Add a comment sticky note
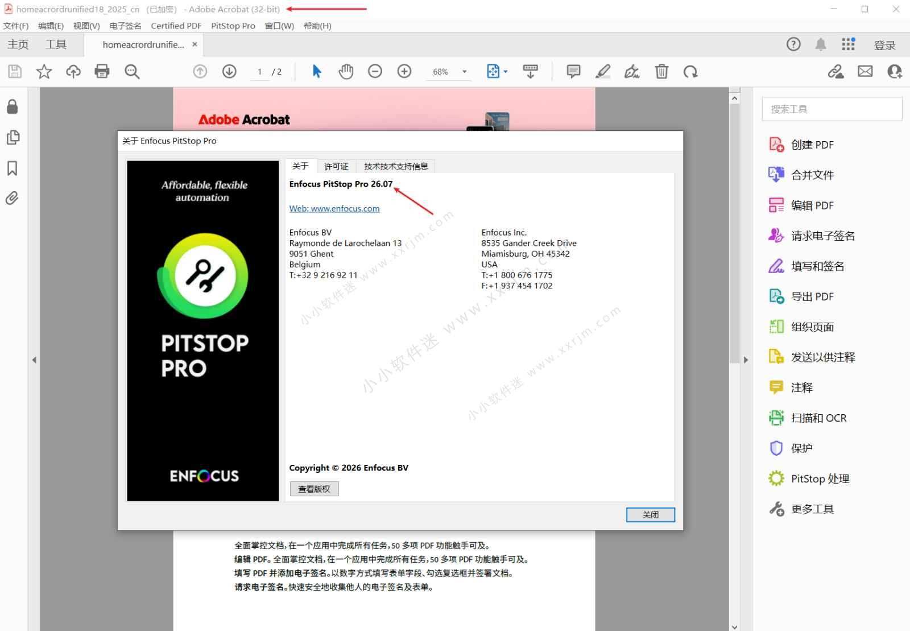Screen dimensions: 910x631 573,71
